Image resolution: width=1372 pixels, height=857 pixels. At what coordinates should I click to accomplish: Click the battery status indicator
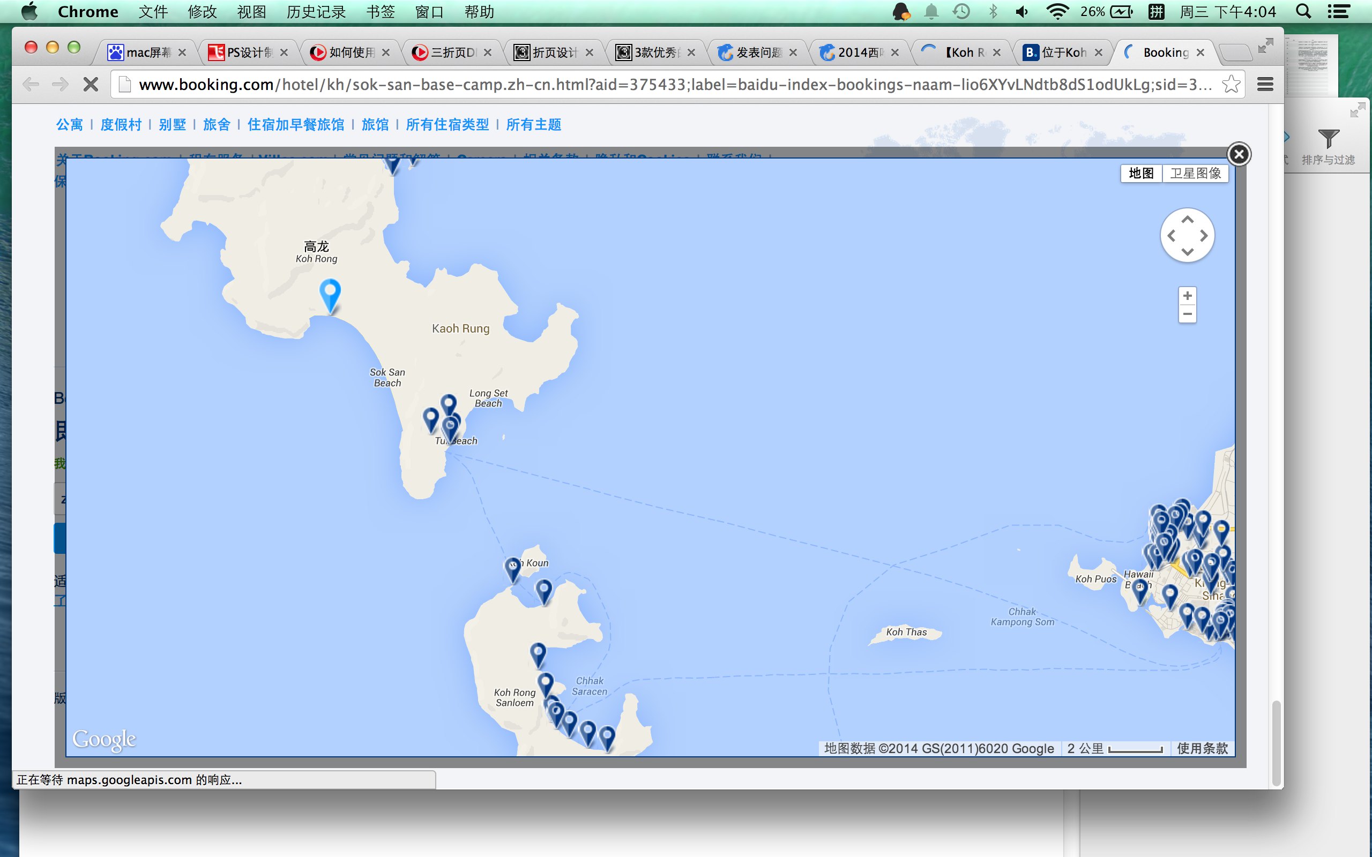point(1106,11)
